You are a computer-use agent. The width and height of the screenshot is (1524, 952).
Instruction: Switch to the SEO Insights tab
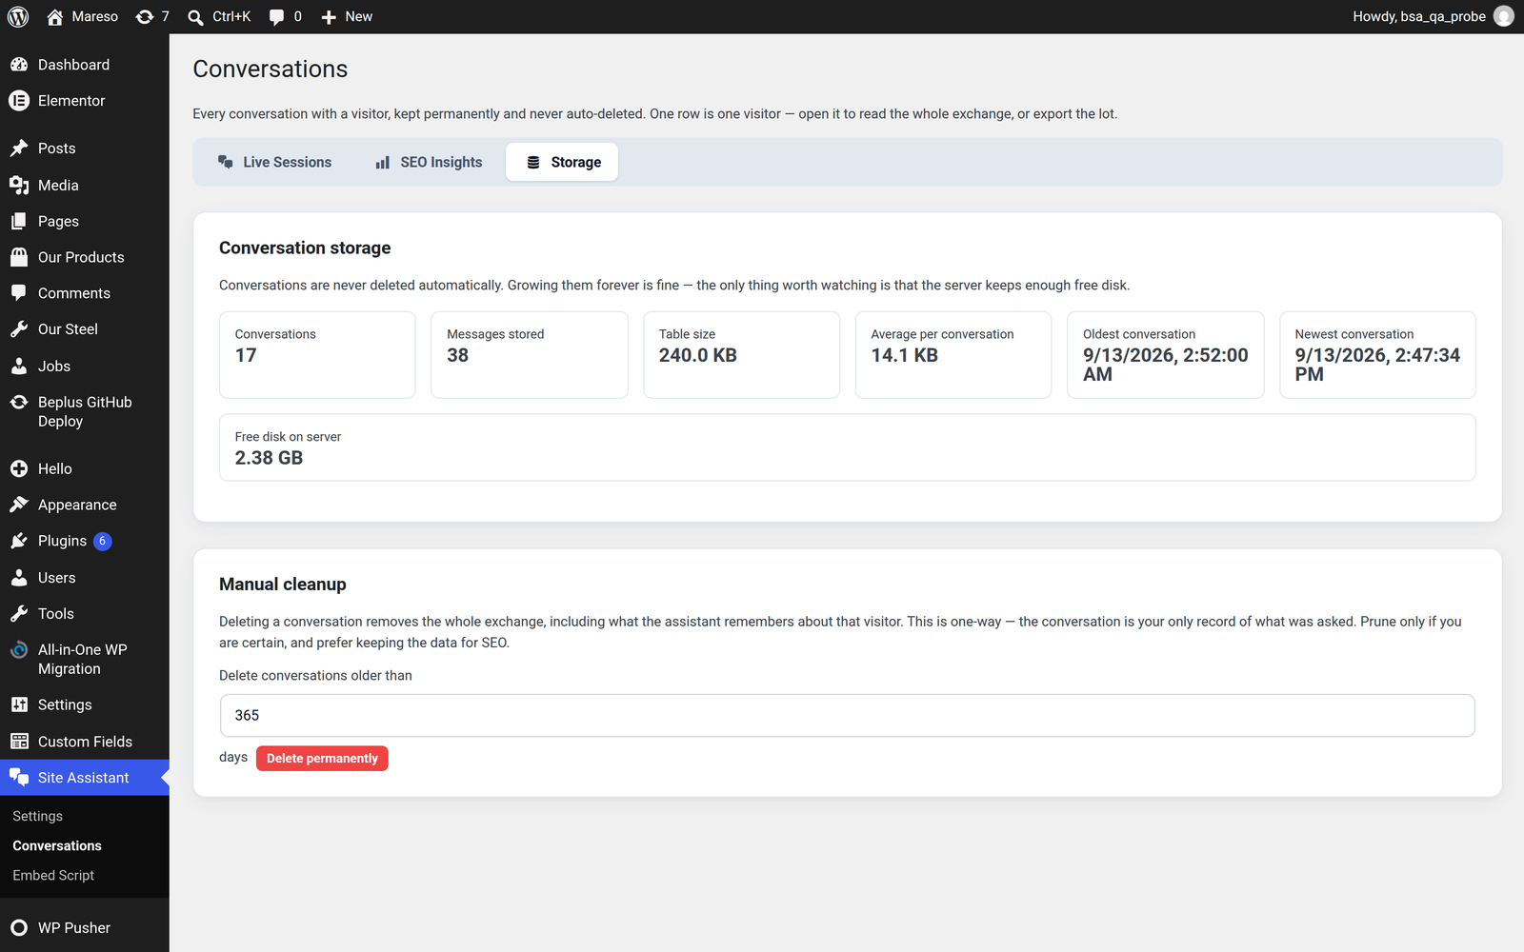(429, 162)
